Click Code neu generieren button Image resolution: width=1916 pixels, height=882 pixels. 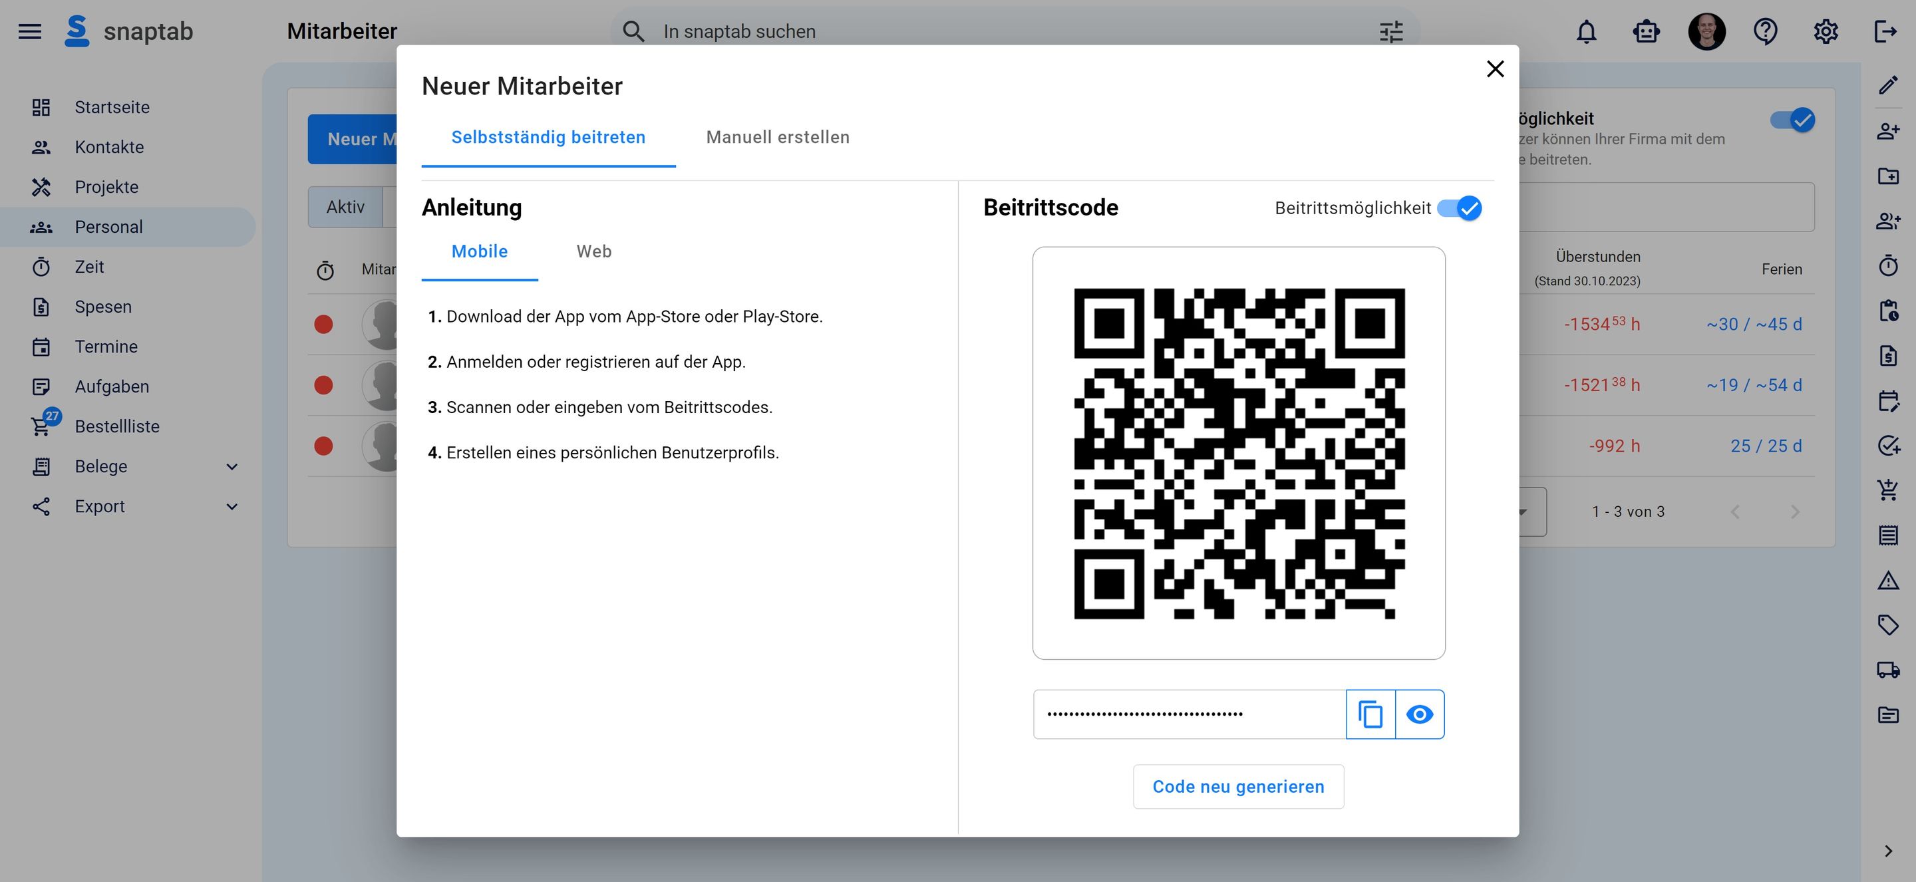(1238, 787)
